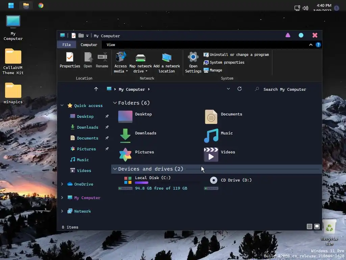346x260 pixels.
Task: Select the Desktop folder icon
Action: click(125, 116)
